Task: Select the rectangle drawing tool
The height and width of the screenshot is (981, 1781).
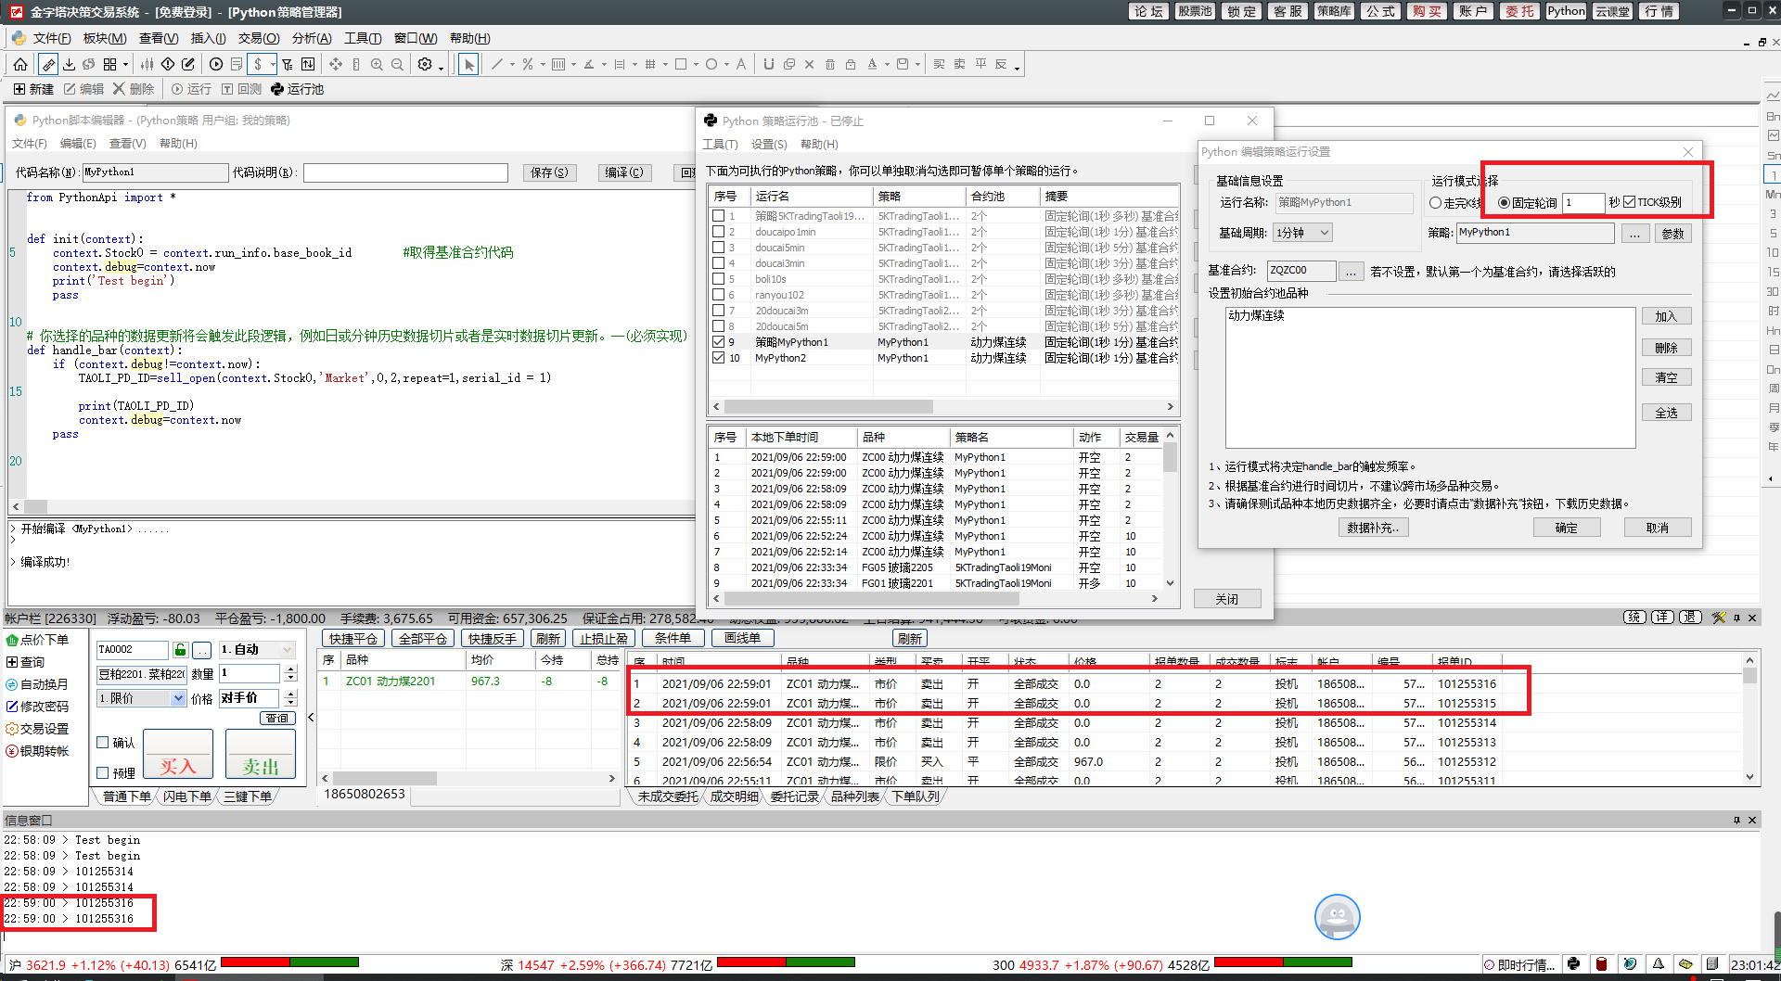Action: click(681, 64)
